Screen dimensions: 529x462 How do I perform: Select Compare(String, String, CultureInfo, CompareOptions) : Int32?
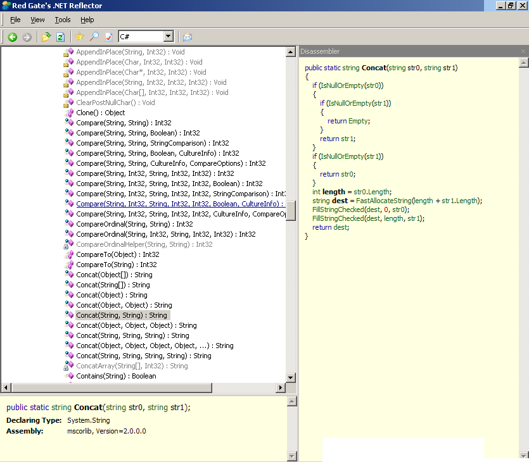[171, 163]
